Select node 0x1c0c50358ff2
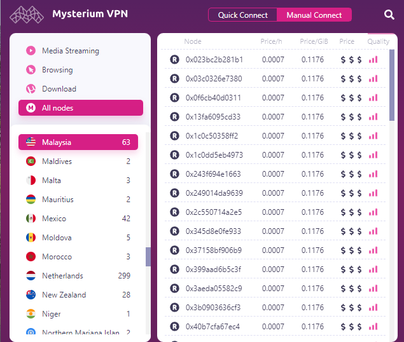 click(x=275, y=135)
